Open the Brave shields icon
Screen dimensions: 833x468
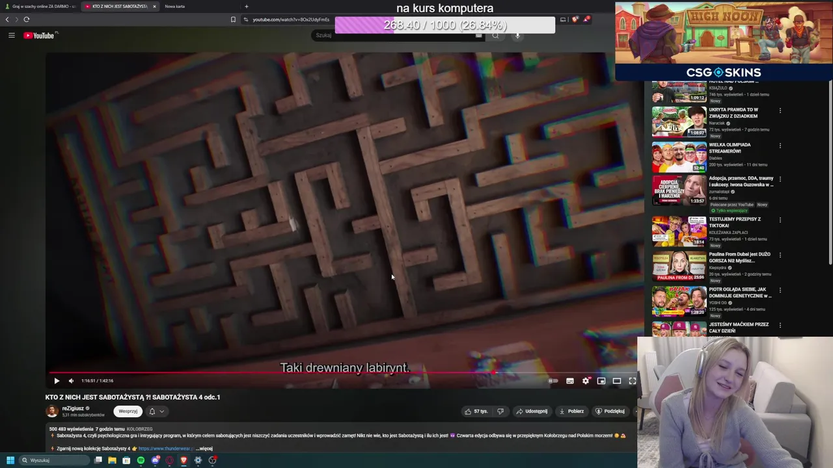coord(574,19)
